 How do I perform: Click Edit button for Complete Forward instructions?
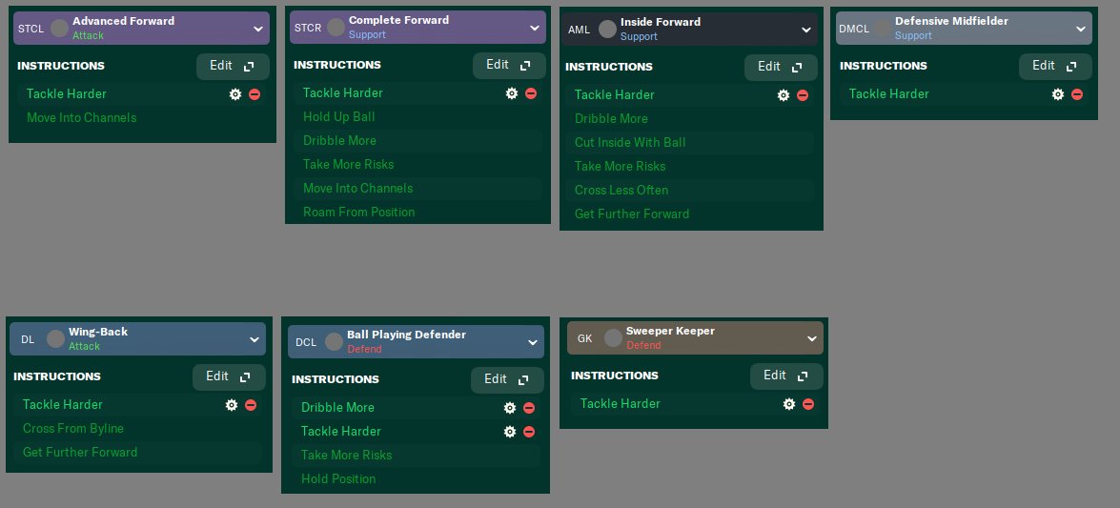(509, 66)
